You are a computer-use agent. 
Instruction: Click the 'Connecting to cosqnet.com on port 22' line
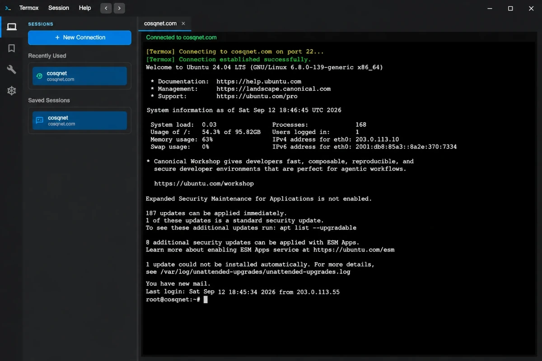tap(235, 51)
